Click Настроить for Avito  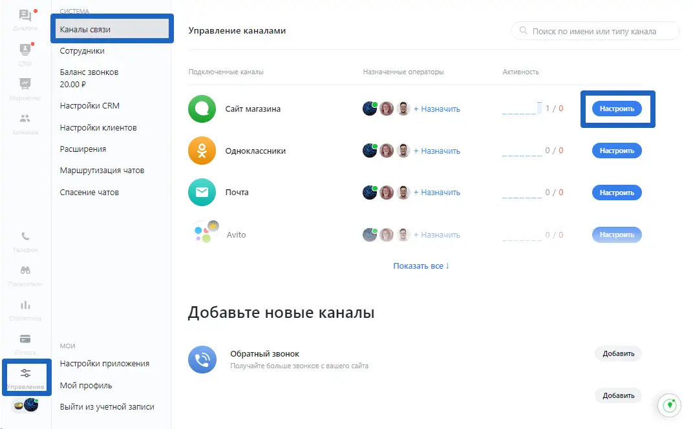coord(617,235)
